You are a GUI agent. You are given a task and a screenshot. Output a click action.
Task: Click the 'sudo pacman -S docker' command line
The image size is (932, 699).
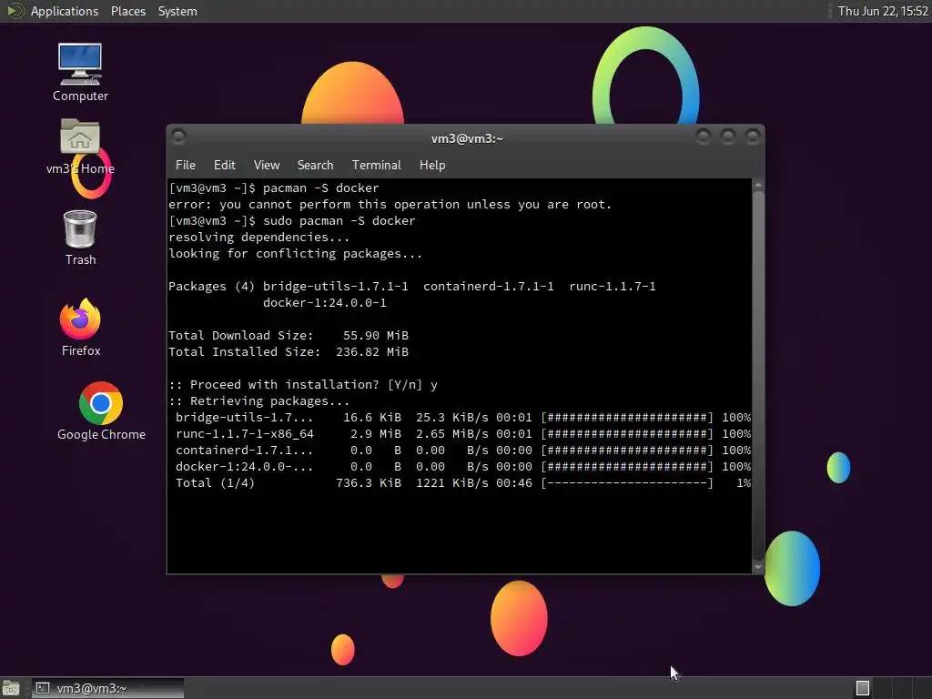point(292,220)
